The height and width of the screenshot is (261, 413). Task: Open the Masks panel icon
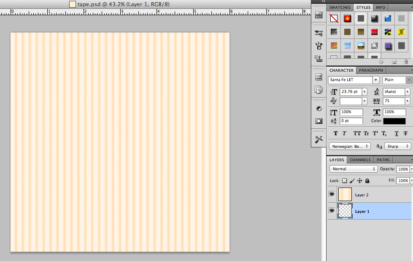pos(319,121)
